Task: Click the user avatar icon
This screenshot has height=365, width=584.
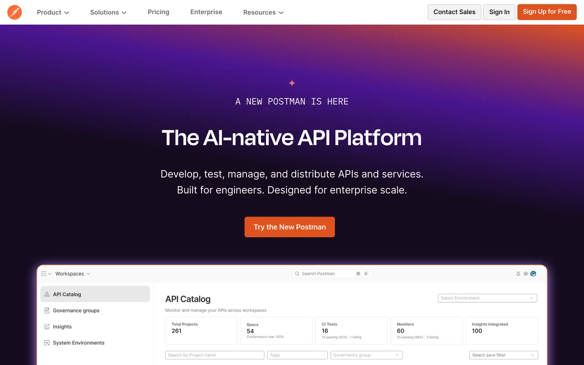Action: pyautogui.click(x=533, y=274)
